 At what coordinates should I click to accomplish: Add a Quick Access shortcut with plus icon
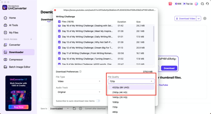(31, 39)
